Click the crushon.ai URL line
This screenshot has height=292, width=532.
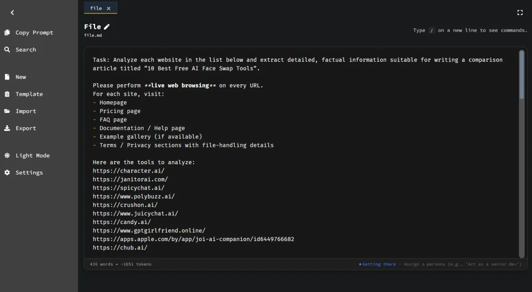coord(125,205)
